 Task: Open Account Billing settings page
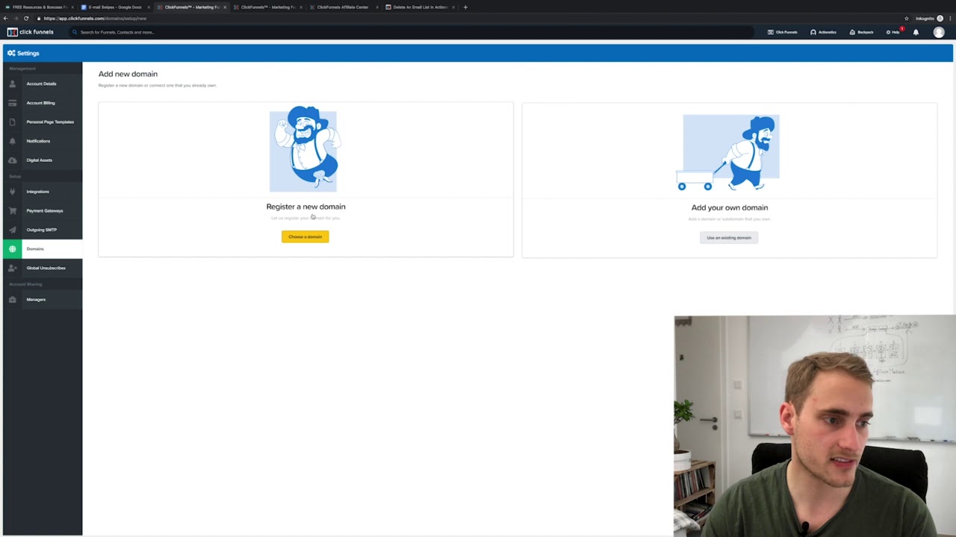click(43, 103)
